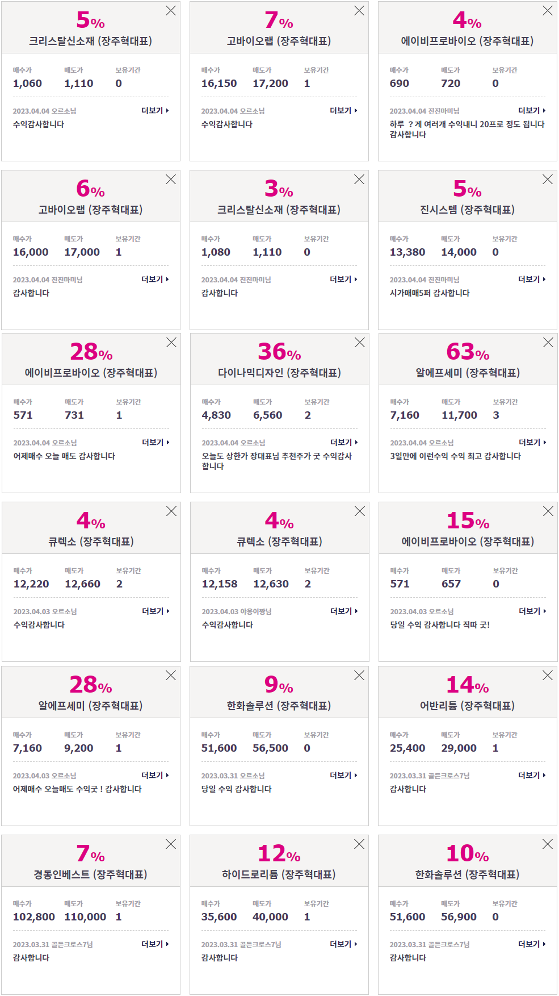
Task: Open 더보기 for the 6% 고바이오랩 card
Action: (155, 280)
